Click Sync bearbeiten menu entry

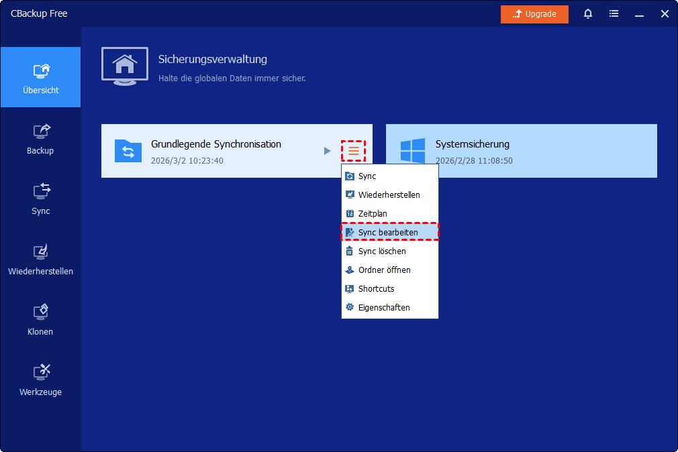pos(389,233)
